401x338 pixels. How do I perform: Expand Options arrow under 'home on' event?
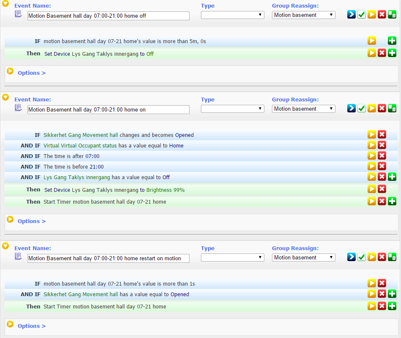[10, 219]
